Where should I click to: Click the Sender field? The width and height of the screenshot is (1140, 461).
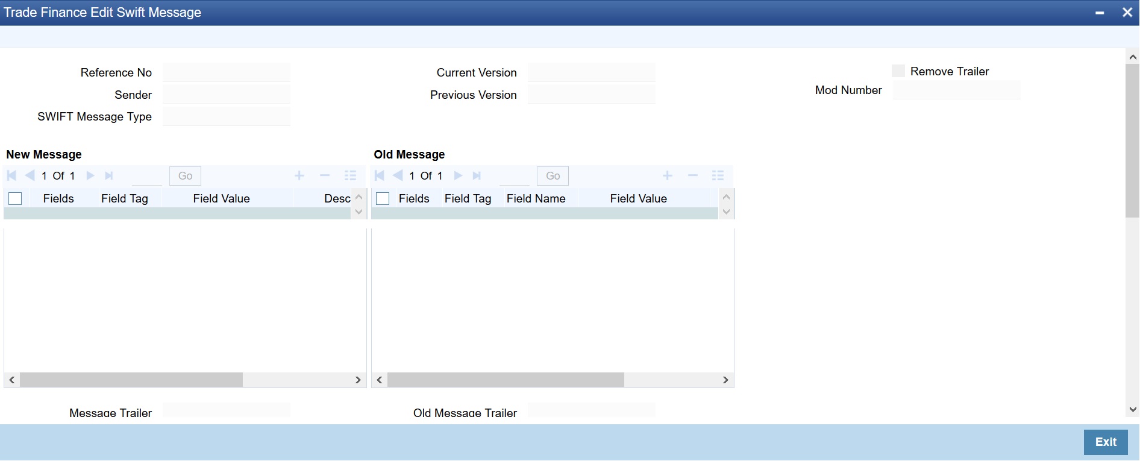click(227, 95)
